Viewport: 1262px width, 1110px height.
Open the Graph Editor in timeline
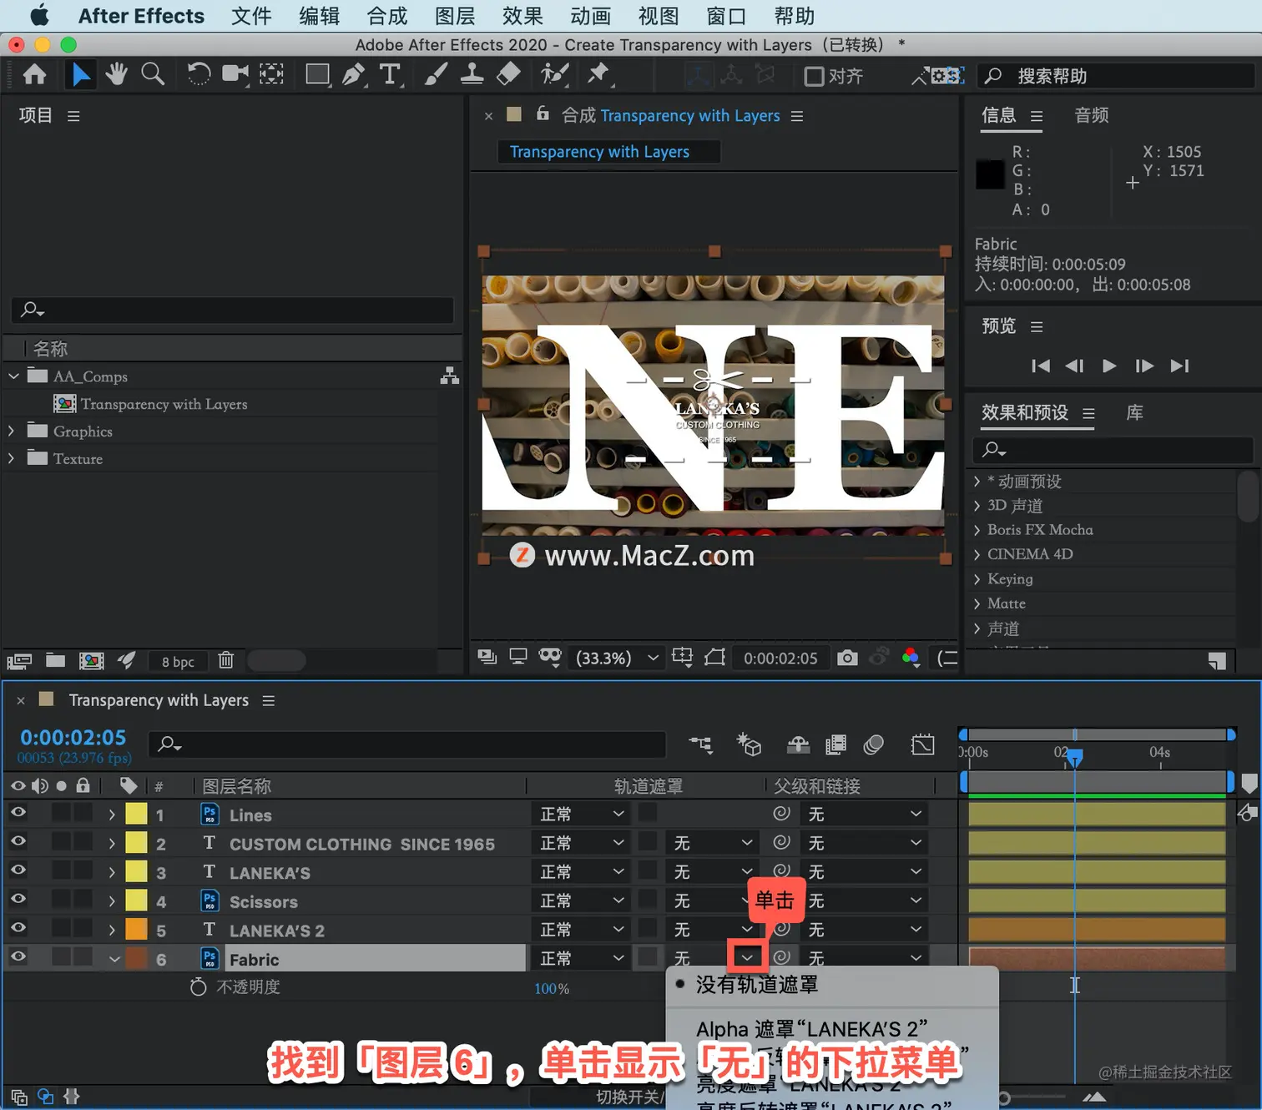[922, 744]
